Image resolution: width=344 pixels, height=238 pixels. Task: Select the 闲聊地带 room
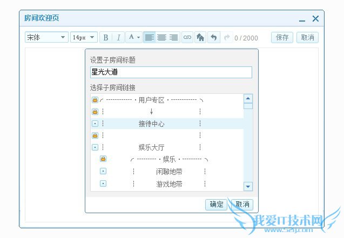167,172
